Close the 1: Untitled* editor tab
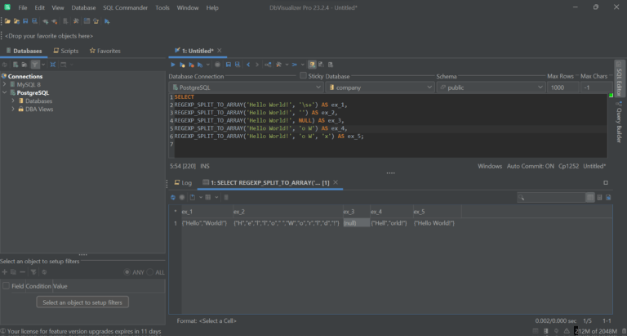The image size is (627, 336). point(219,51)
